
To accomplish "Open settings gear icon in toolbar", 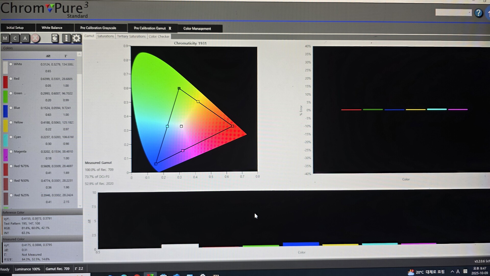I will (x=77, y=38).
